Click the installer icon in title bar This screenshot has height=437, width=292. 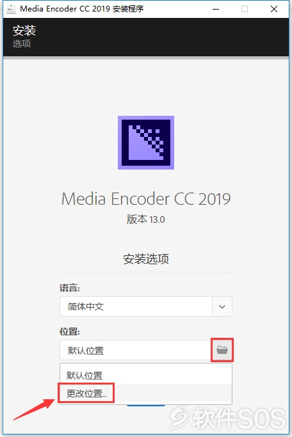click(x=11, y=9)
